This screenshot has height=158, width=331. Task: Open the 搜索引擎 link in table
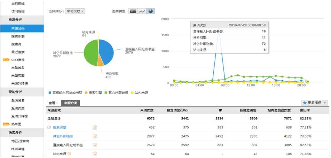click(x=60, y=127)
